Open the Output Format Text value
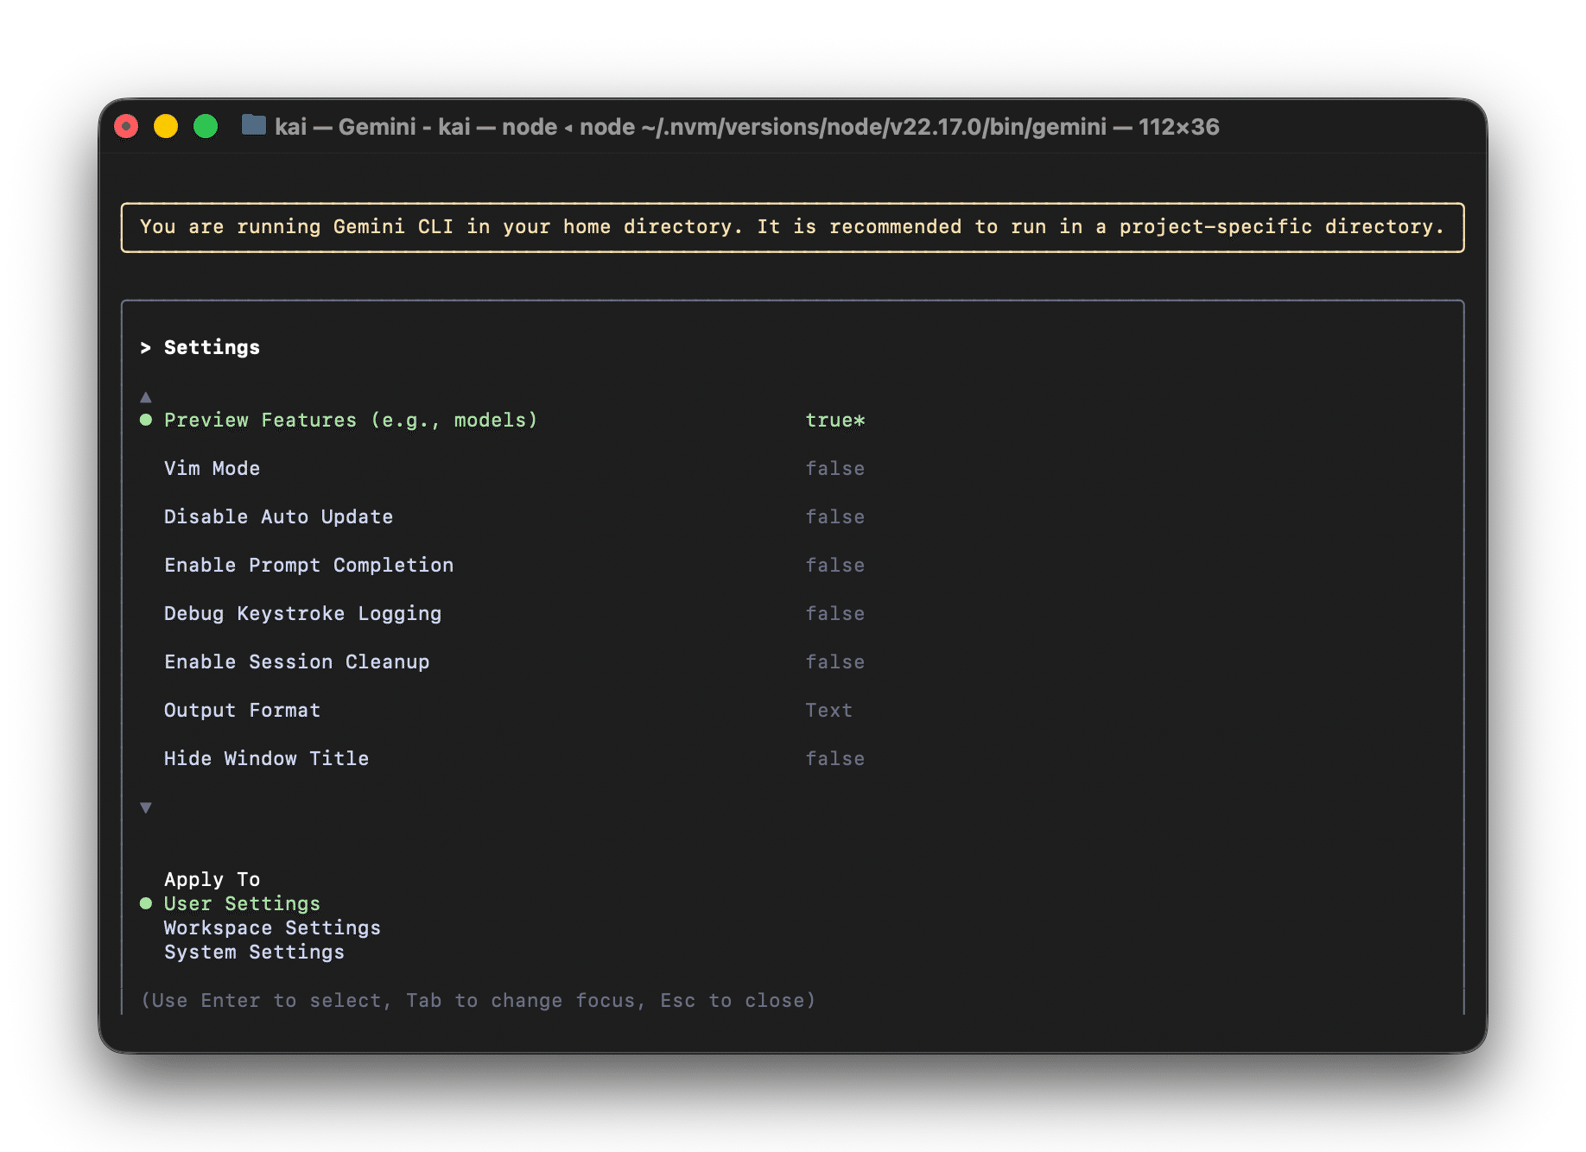Image resolution: width=1586 pixels, height=1152 pixels. pyautogui.click(x=828, y=711)
